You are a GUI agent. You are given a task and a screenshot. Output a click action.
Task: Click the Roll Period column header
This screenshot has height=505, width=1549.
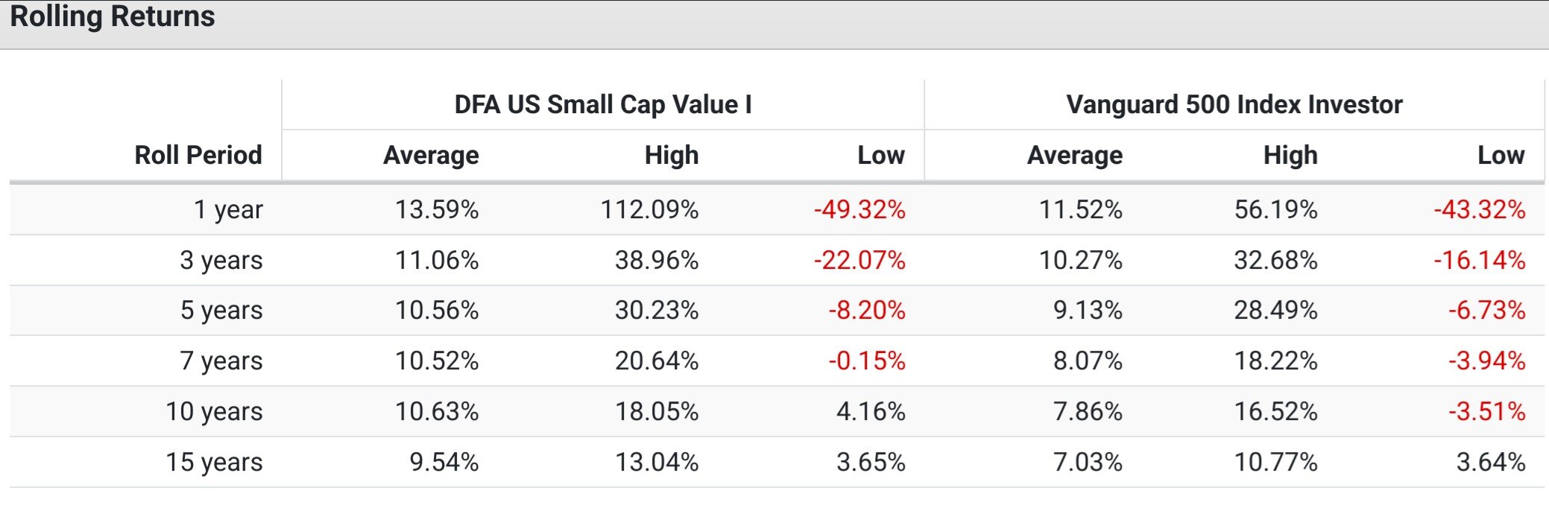tap(198, 155)
